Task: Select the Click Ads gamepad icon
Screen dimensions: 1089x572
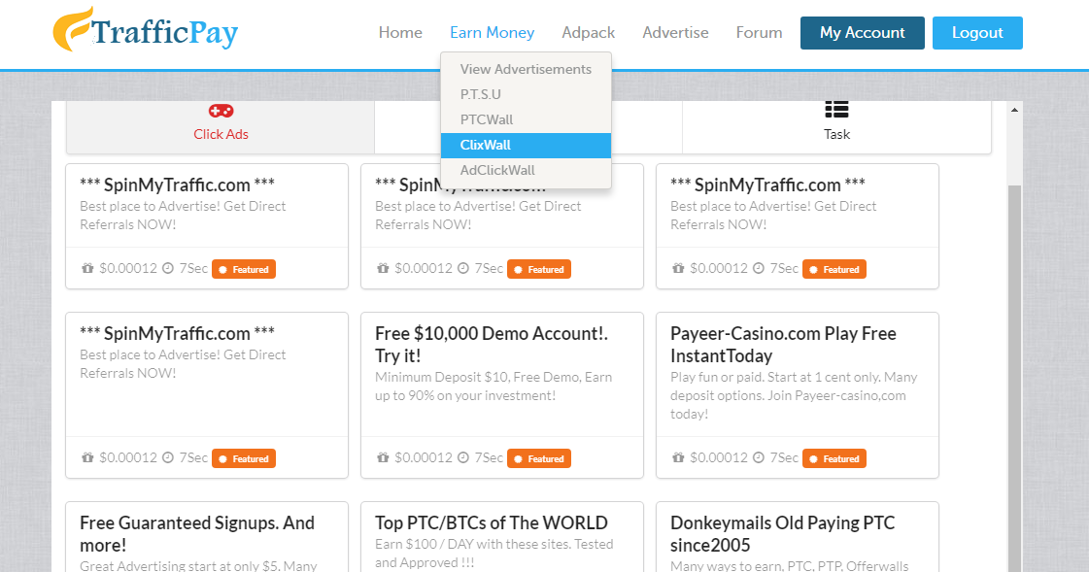Action: pos(221,111)
